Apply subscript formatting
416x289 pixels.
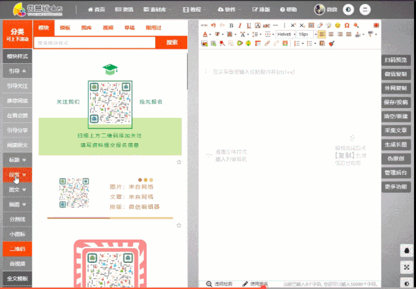[x=302, y=25]
